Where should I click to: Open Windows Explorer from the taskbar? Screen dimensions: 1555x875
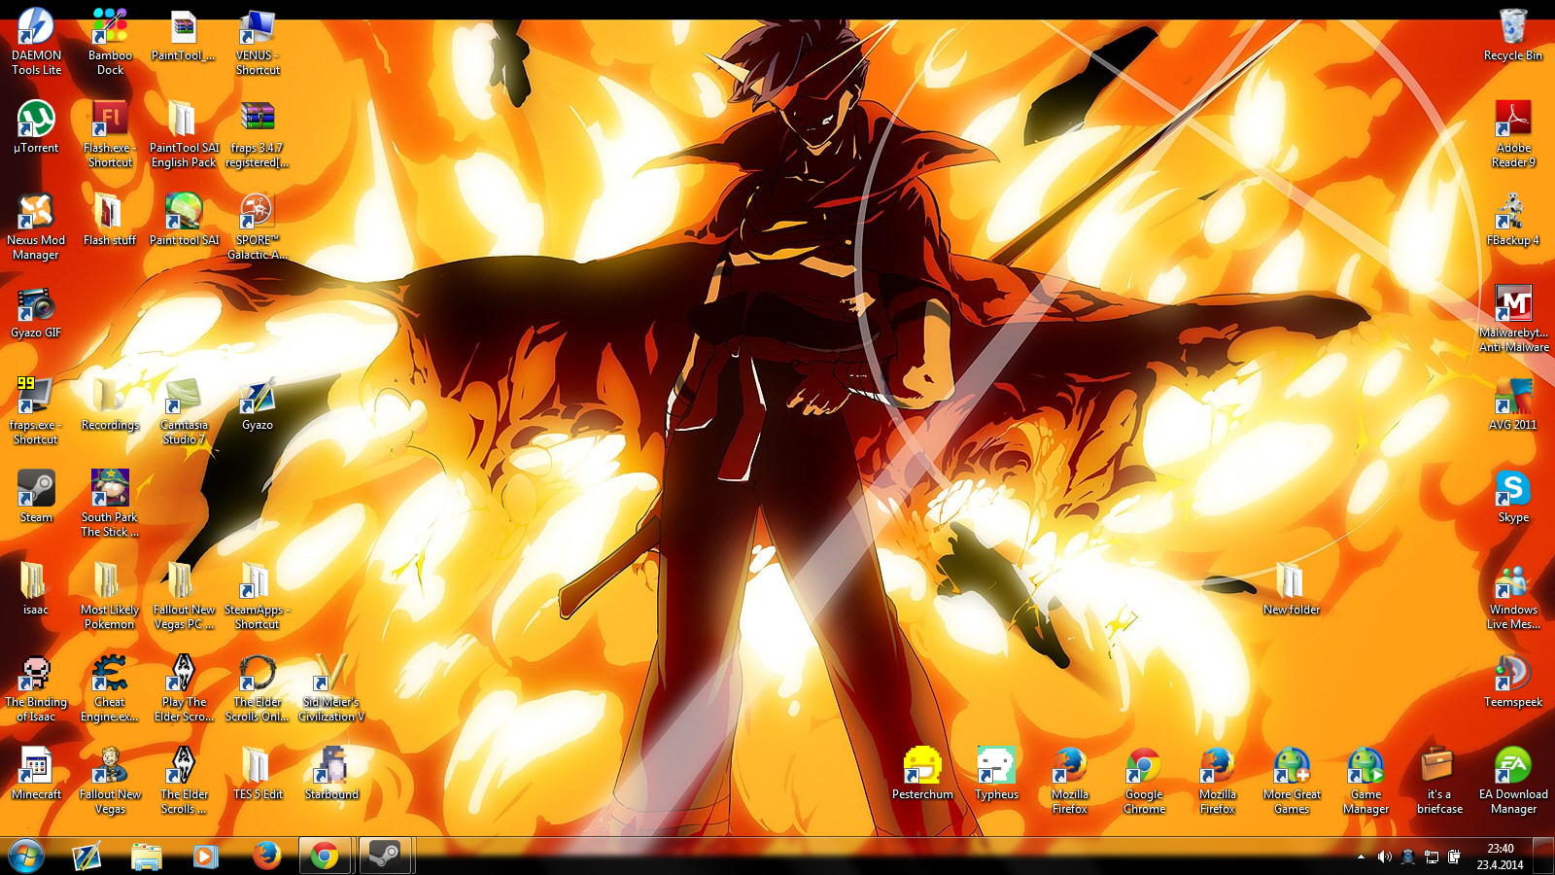[147, 856]
